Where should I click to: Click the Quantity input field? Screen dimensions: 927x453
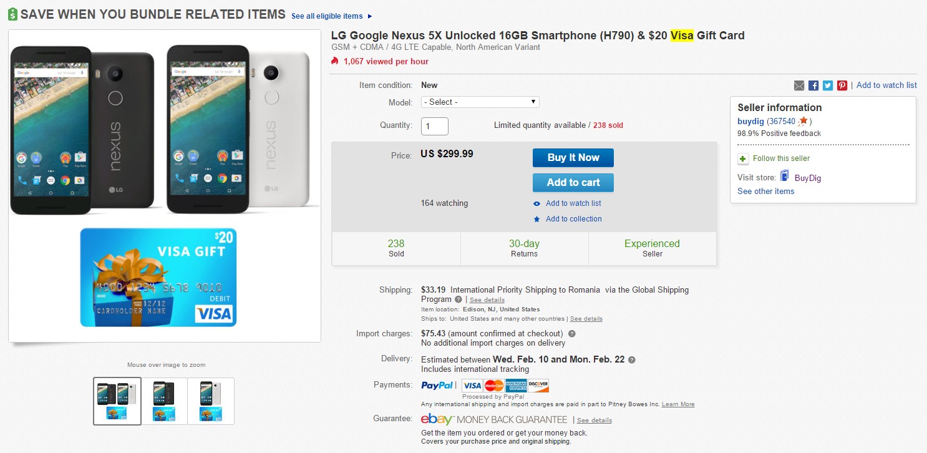click(434, 126)
